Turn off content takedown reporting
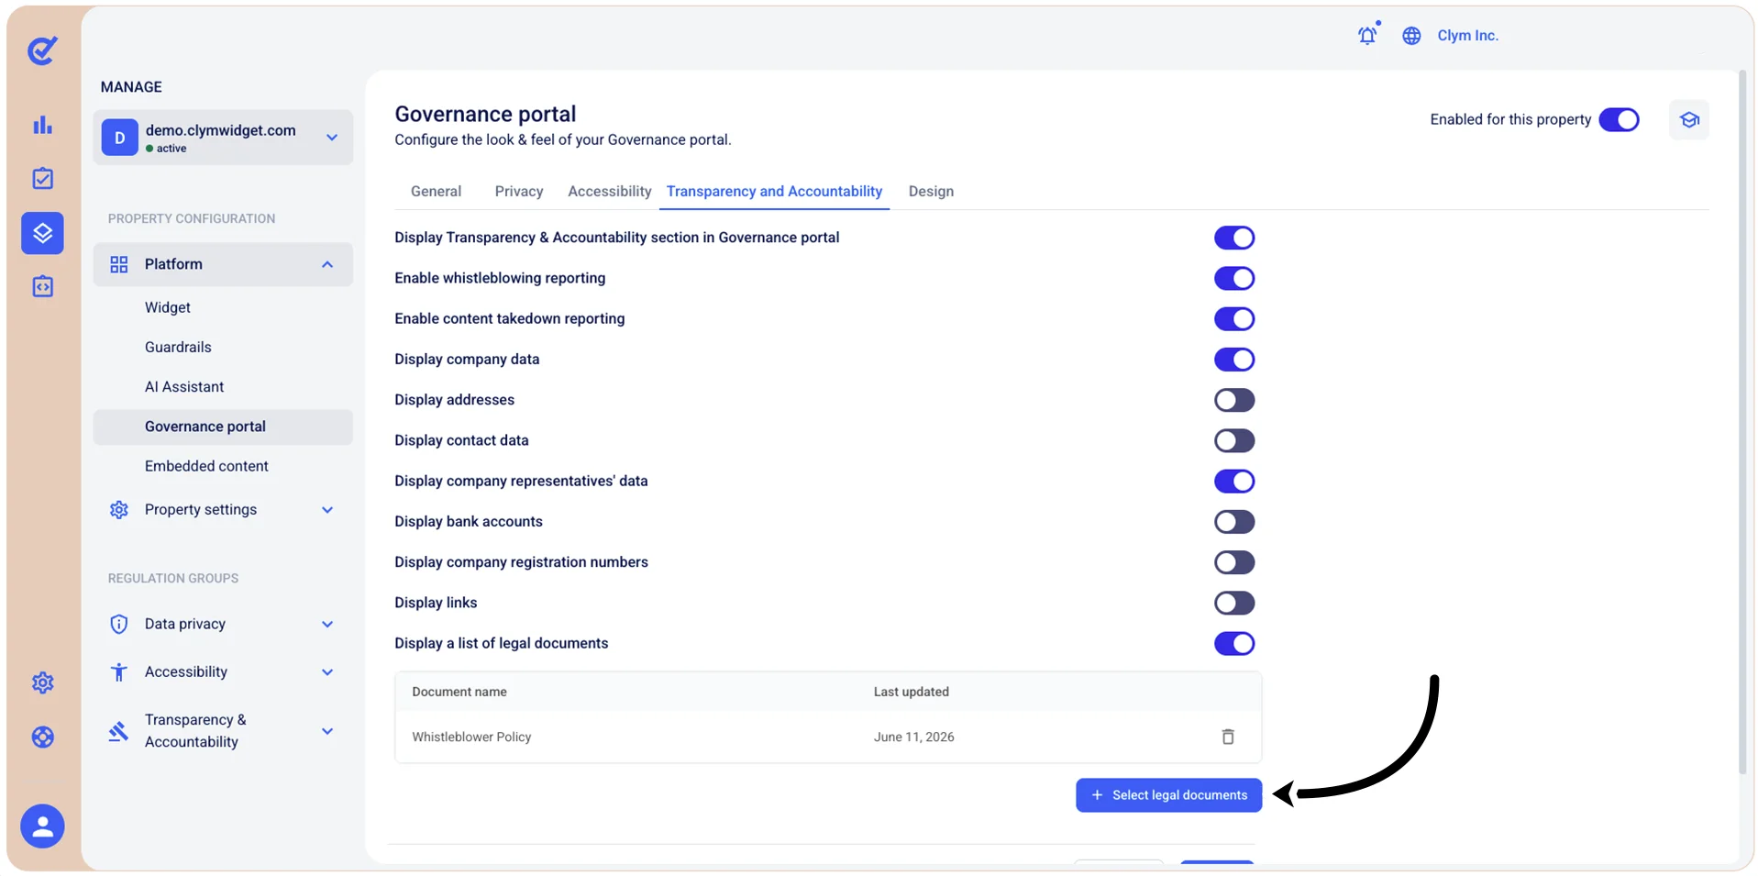The height and width of the screenshot is (876, 1758). (1234, 319)
